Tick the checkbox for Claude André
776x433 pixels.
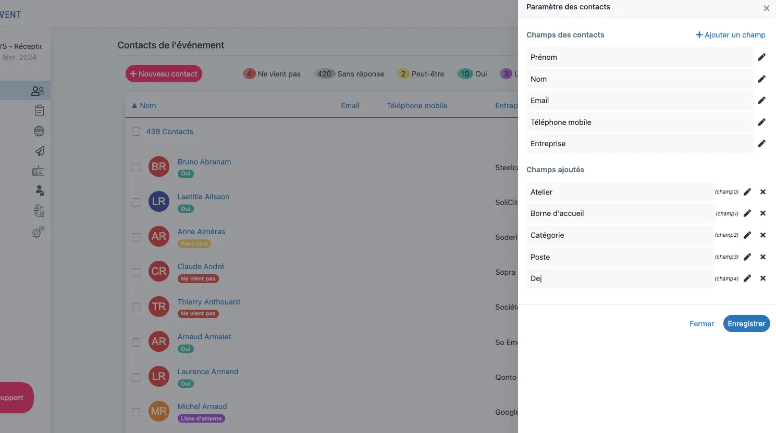tap(136, 272)
